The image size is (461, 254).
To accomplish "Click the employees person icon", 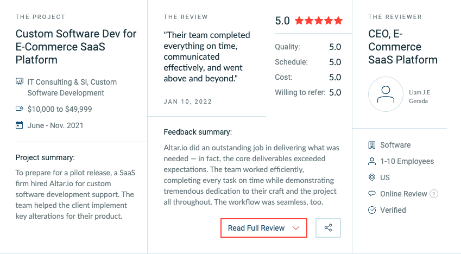I will (372, 161).
